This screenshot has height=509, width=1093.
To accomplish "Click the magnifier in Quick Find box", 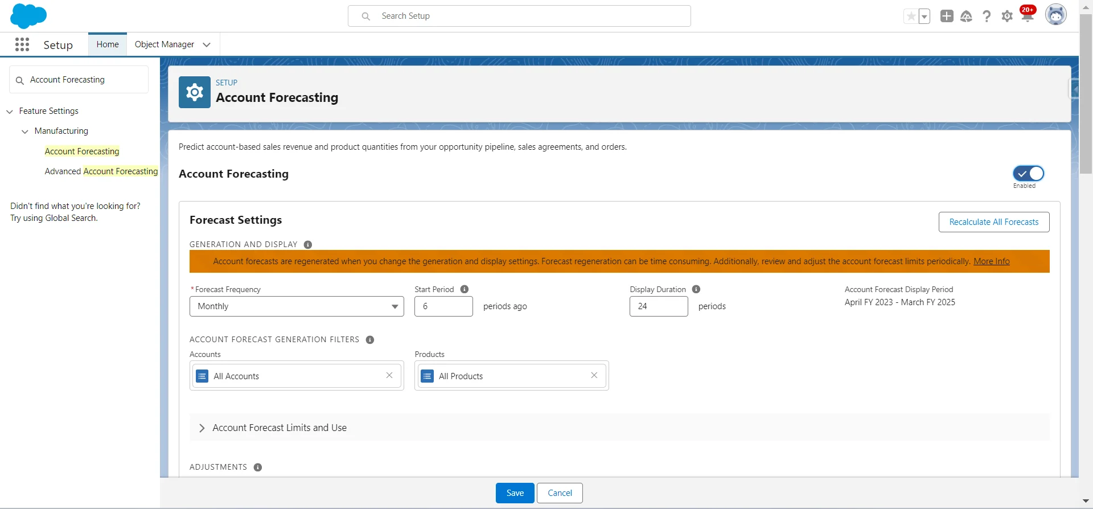I will click(x=20, y=80).
